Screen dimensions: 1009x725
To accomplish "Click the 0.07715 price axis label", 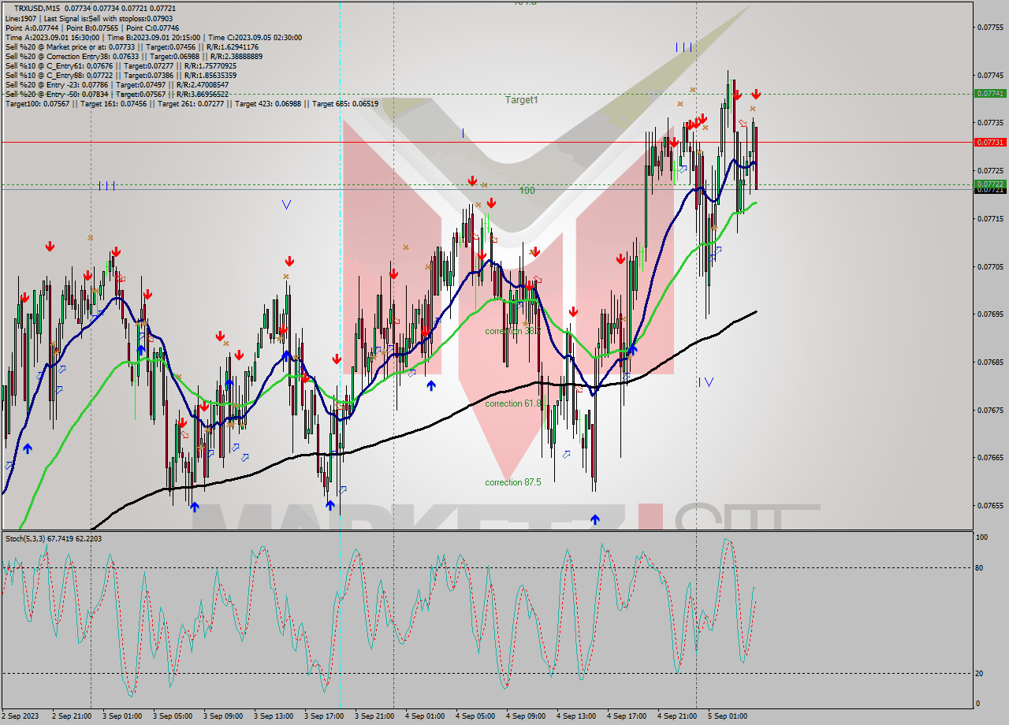I will tap(989, 218).
